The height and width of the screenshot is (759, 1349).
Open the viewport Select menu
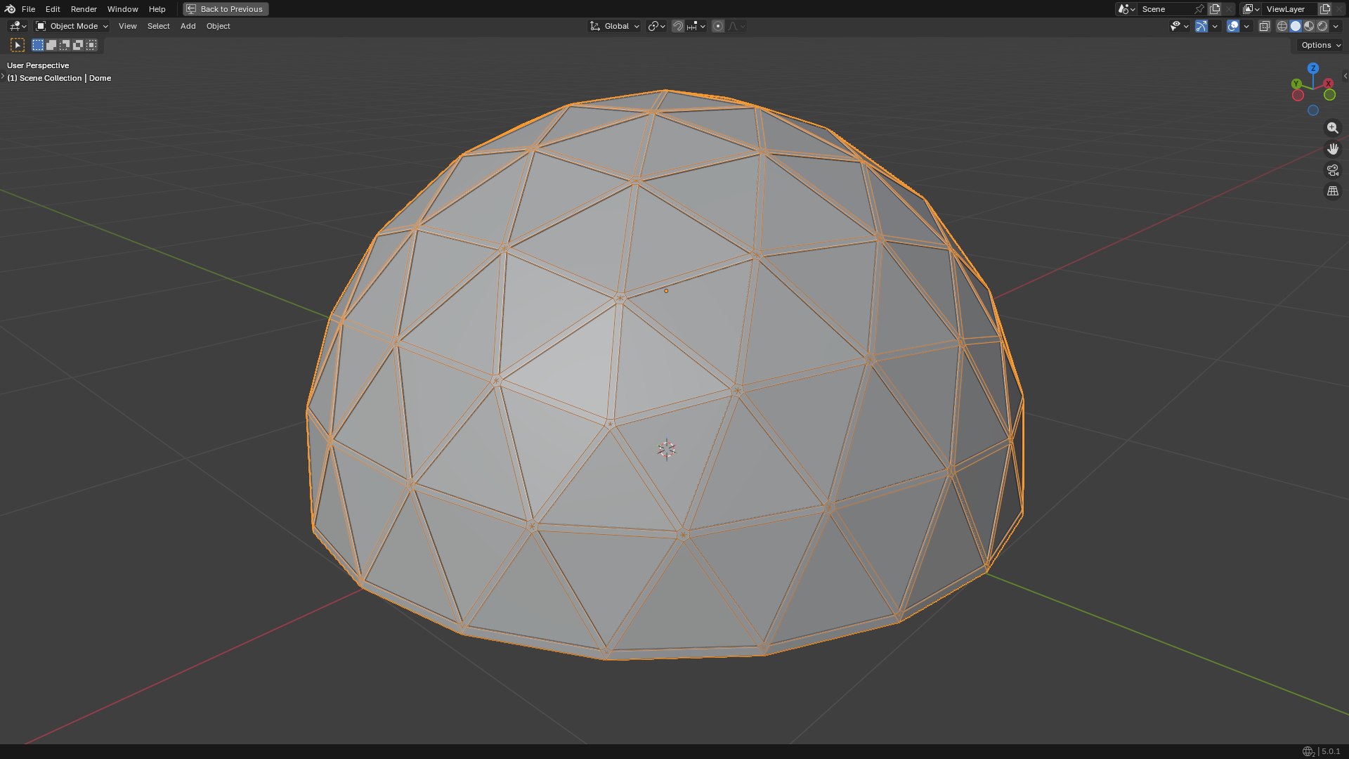click(158, 26)
